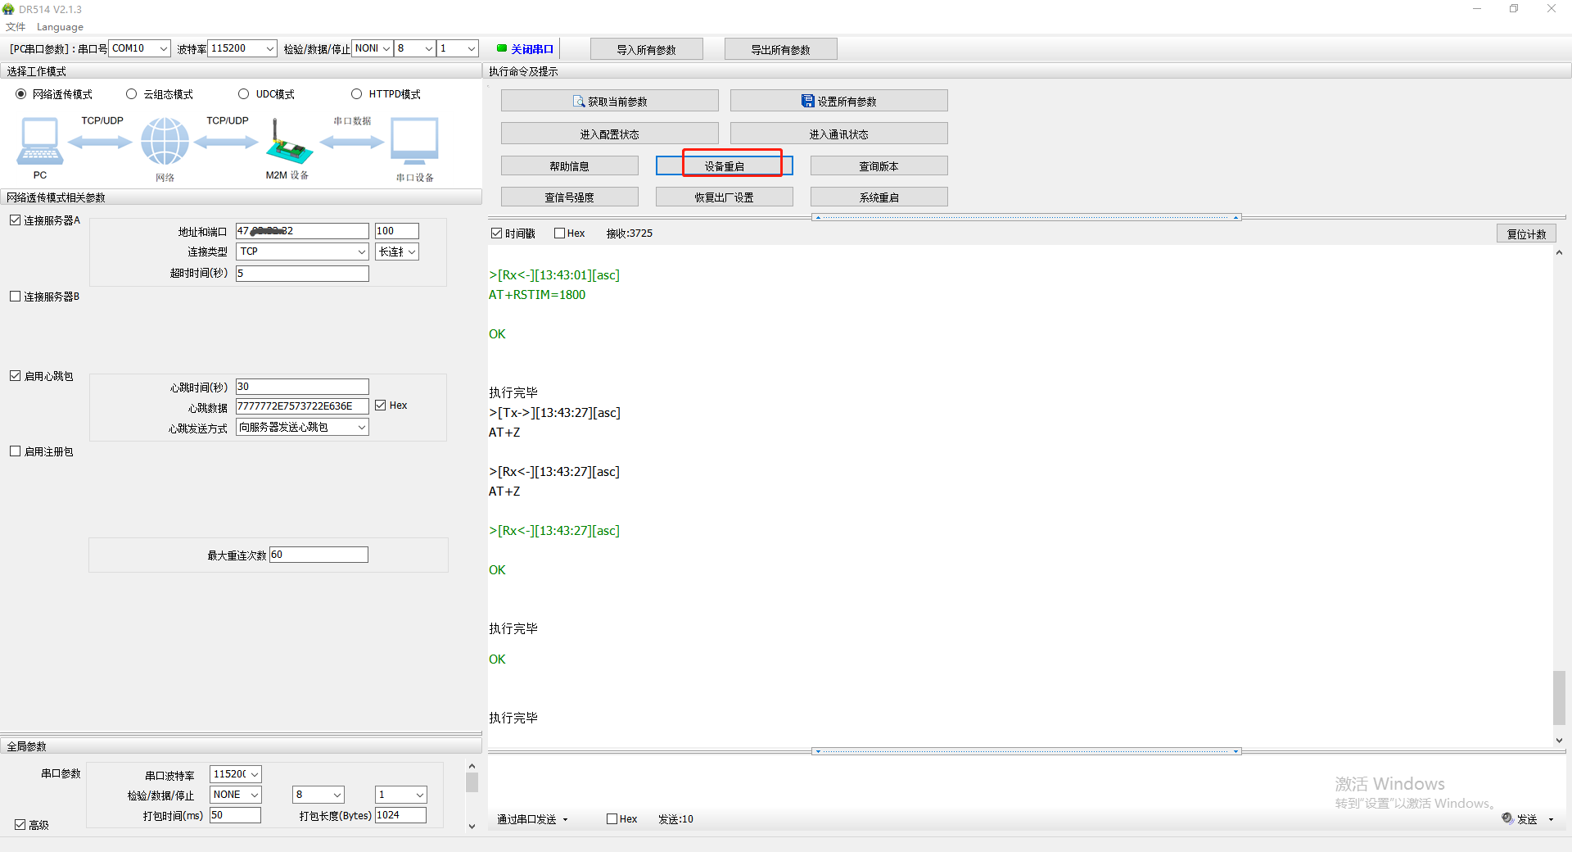Select the 云组态模式 radio button

[132, 94]
